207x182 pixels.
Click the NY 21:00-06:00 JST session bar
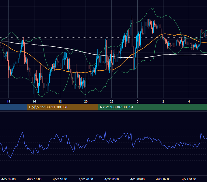(153, 107)
